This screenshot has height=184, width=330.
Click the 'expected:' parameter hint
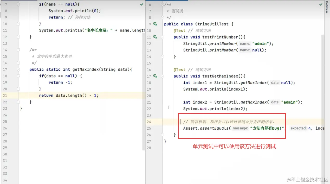299,128
